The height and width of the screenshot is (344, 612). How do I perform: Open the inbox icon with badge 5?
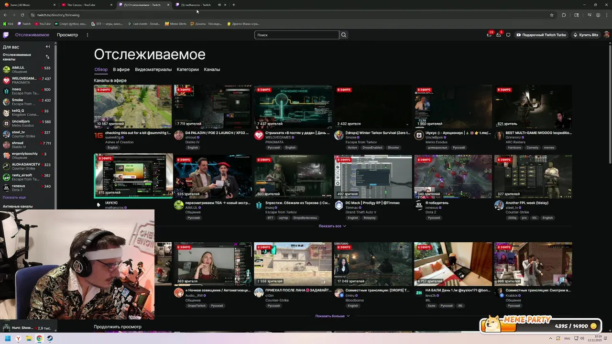coord(499,35)
